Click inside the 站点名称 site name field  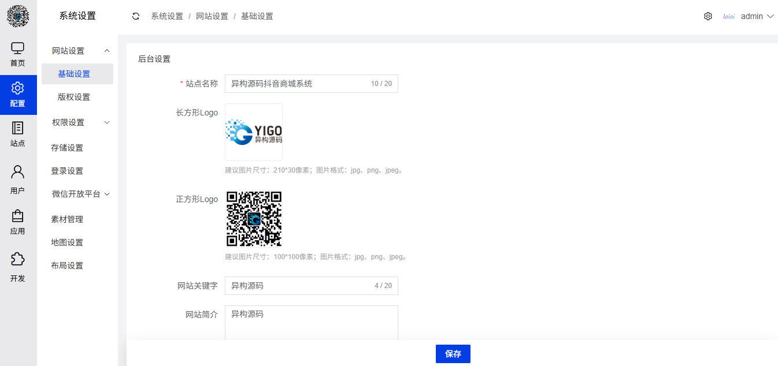[x=301, y=83]
